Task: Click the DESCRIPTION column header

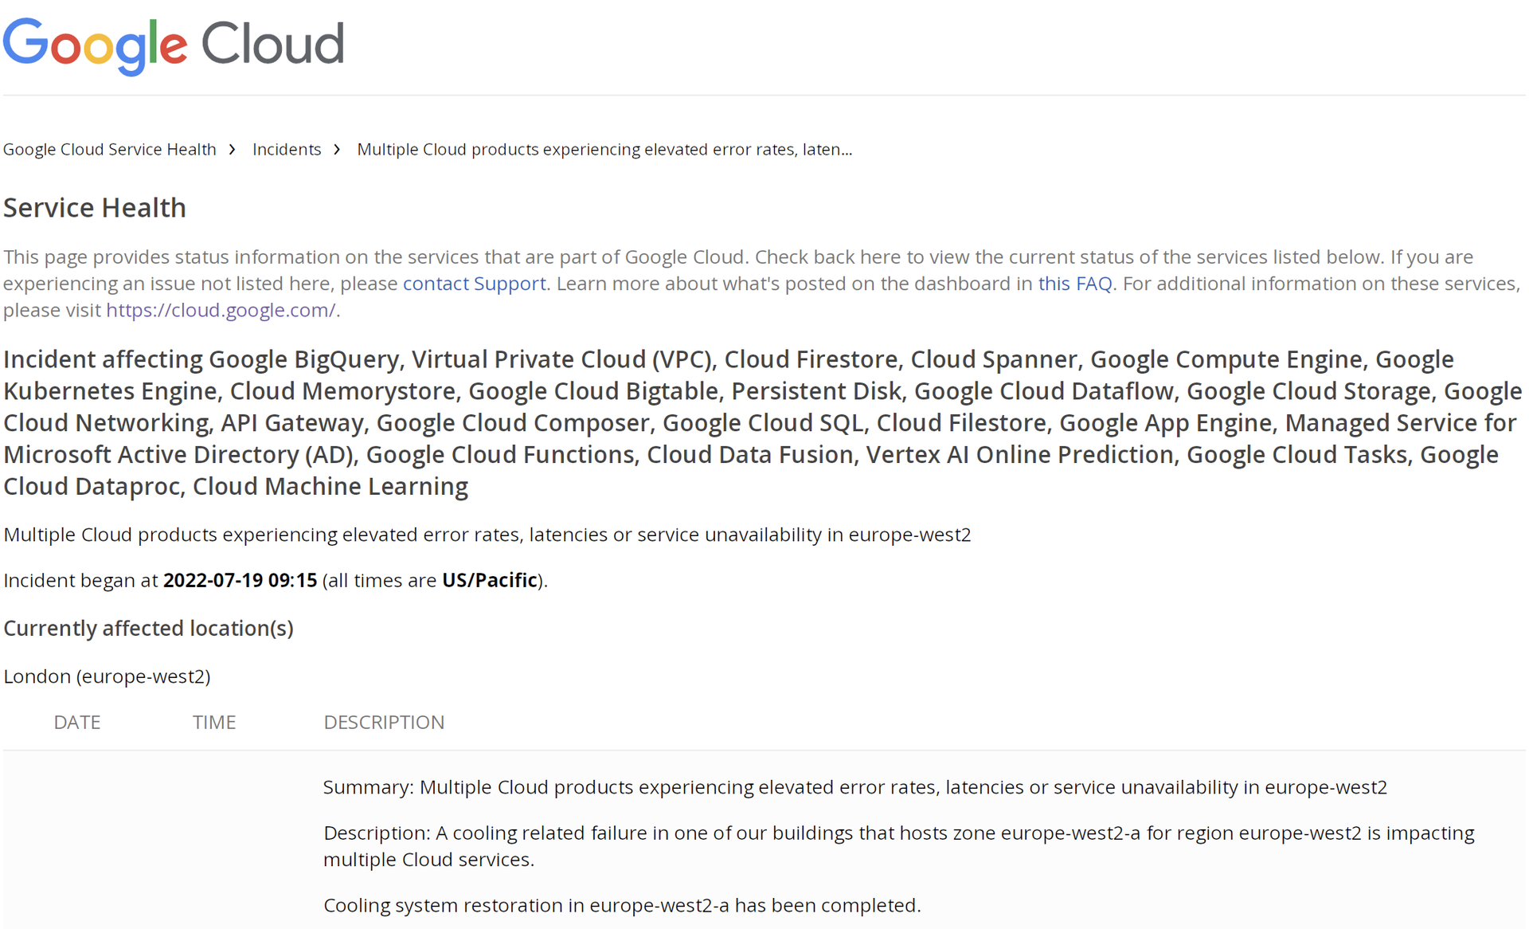Action: [x=384, y=722]
